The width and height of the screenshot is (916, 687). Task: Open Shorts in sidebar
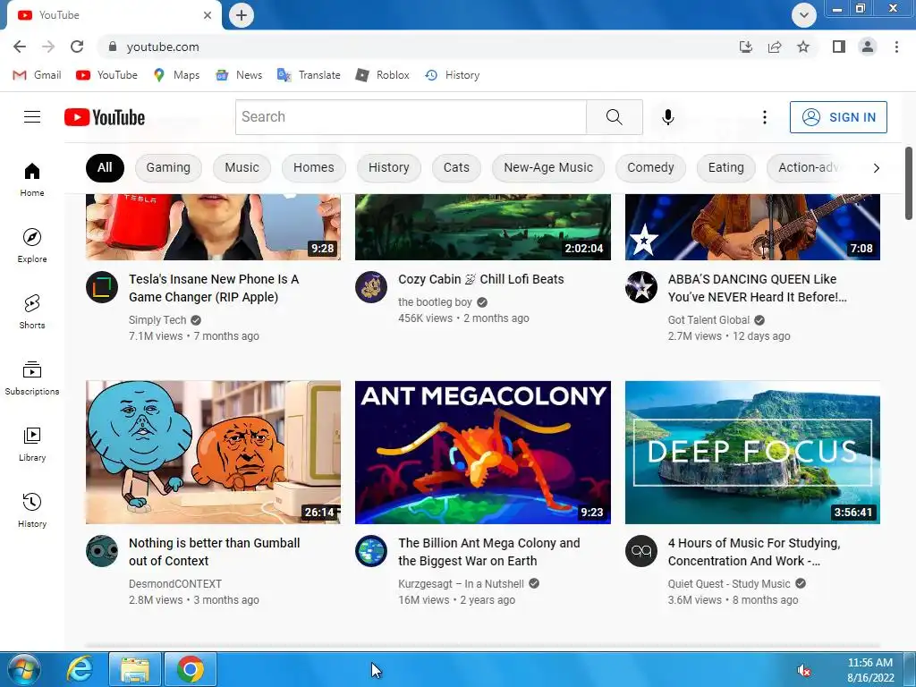32,311
